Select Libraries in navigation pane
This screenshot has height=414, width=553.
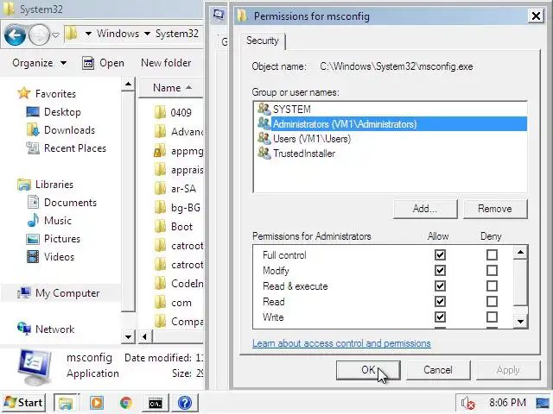coord(46,185)
